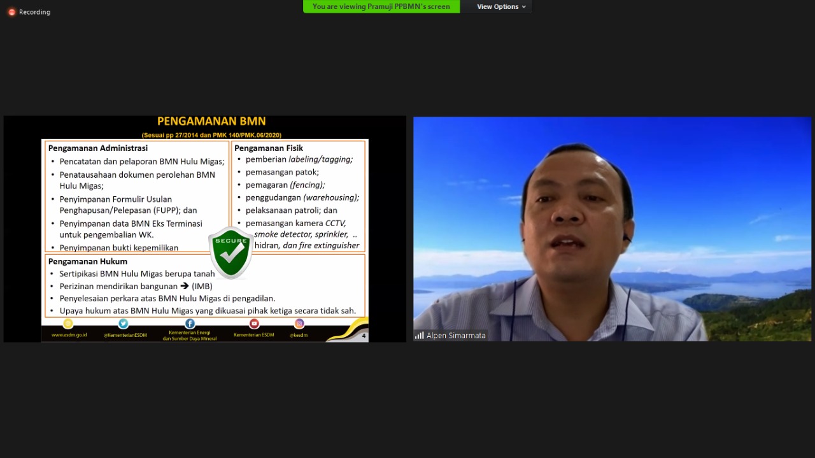The height and width of the screenshot is (458, 815).
Task: Click the @KementerianESDM Twitter handle text
Action: [x=125, y=335]
